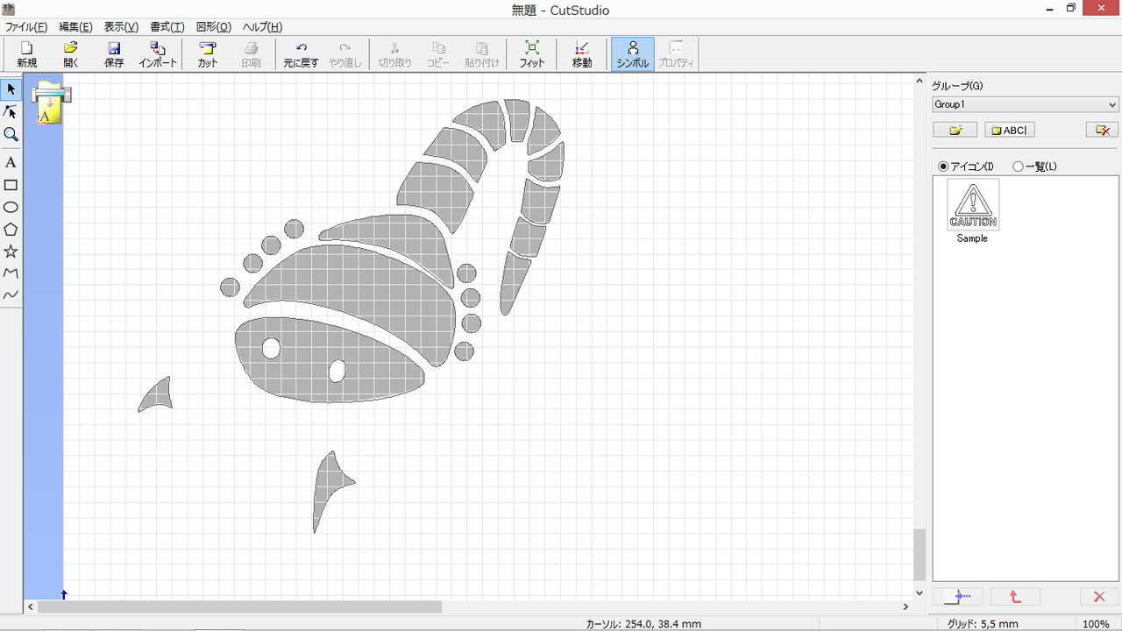Toggle the シンボル symbol panel button

tap(633, 54)
